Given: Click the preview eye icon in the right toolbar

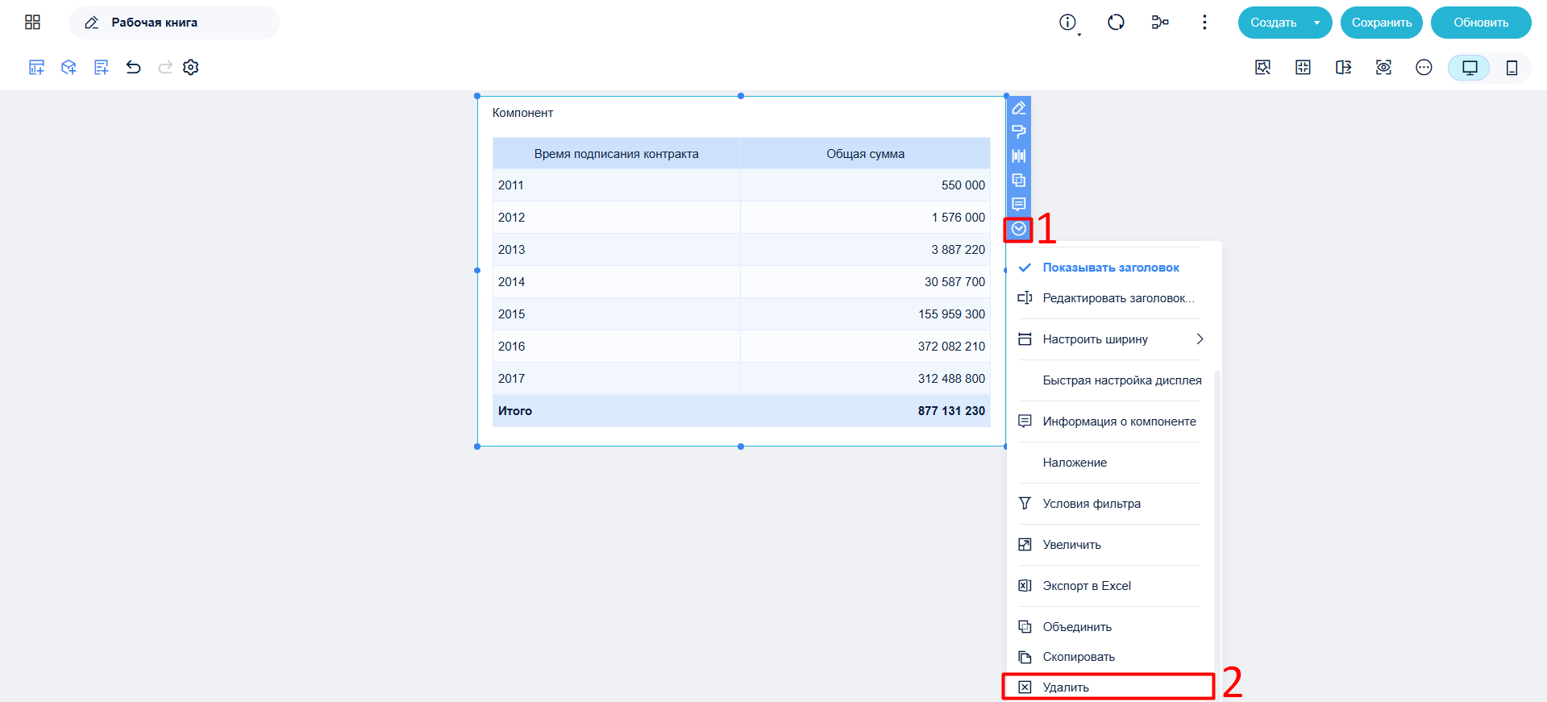Looking at the screenshot, I should (x=1383, y=68).
